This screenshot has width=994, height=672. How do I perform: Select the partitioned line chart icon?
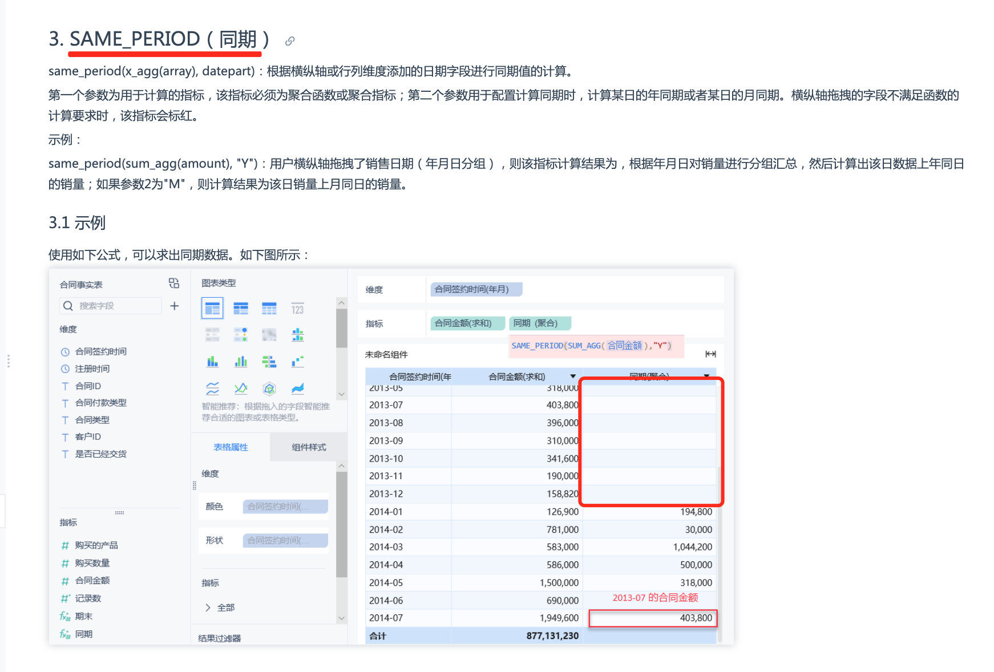(212, 388)
